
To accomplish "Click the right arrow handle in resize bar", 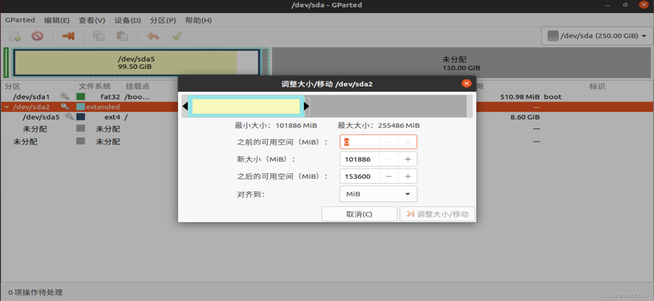I will [x=307, y=106].
